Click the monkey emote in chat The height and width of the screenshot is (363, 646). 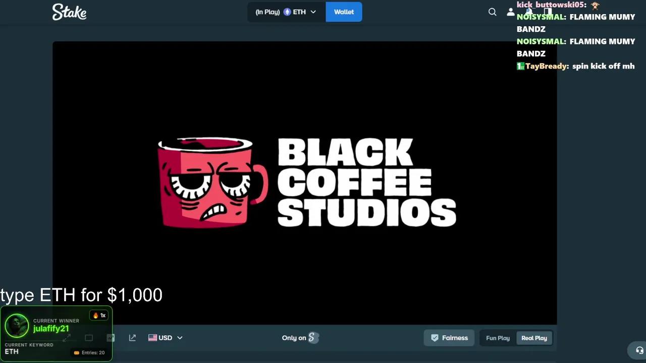click(595, 5)
